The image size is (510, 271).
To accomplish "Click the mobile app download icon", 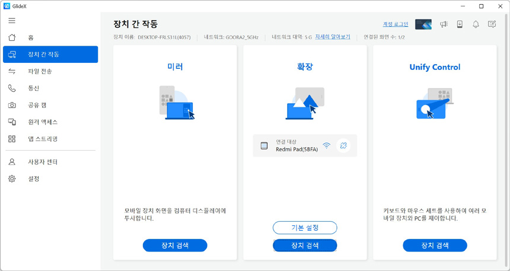I will 460,24.
